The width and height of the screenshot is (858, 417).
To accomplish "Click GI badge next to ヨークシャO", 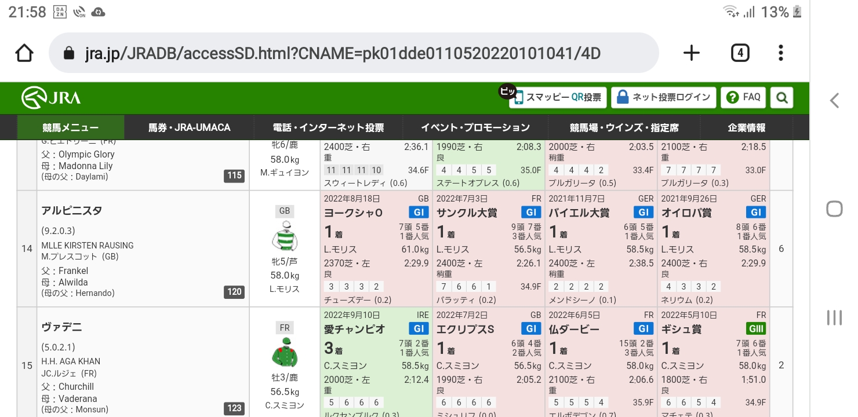I will [419, 213].
